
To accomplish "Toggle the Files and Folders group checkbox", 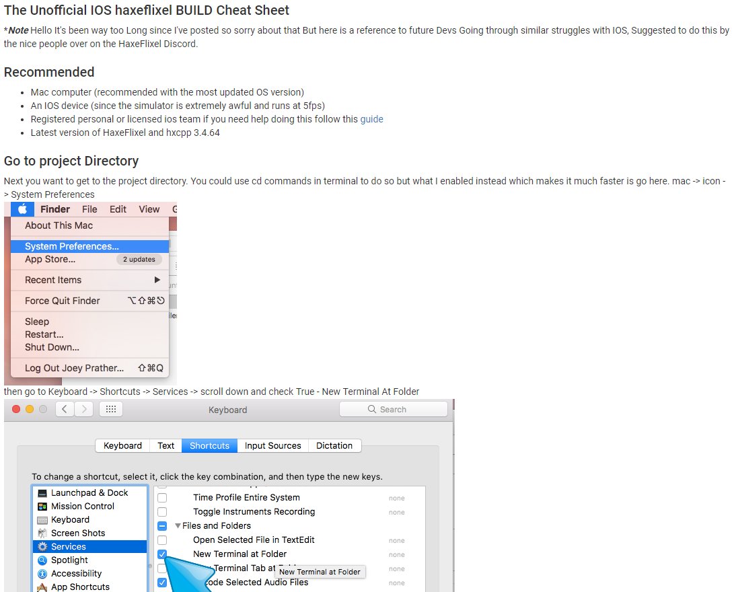I will point(162,526).
